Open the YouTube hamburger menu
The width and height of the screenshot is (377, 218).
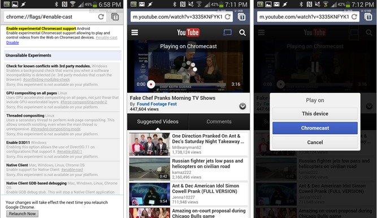tap(135, 32)
